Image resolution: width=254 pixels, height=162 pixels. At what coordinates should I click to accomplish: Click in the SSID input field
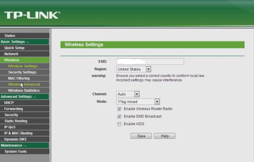point(150,61)
